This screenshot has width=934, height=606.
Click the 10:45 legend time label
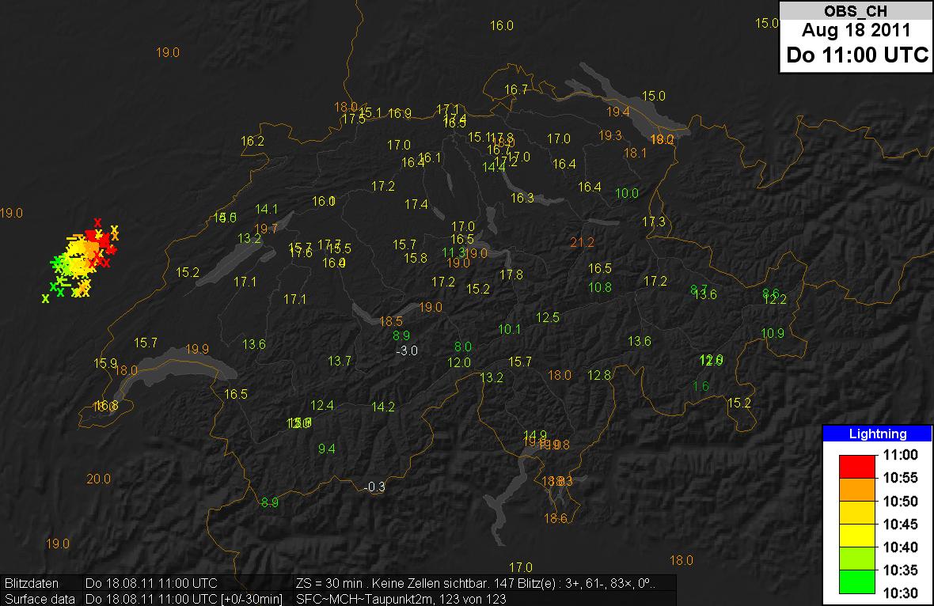[900, 524]
